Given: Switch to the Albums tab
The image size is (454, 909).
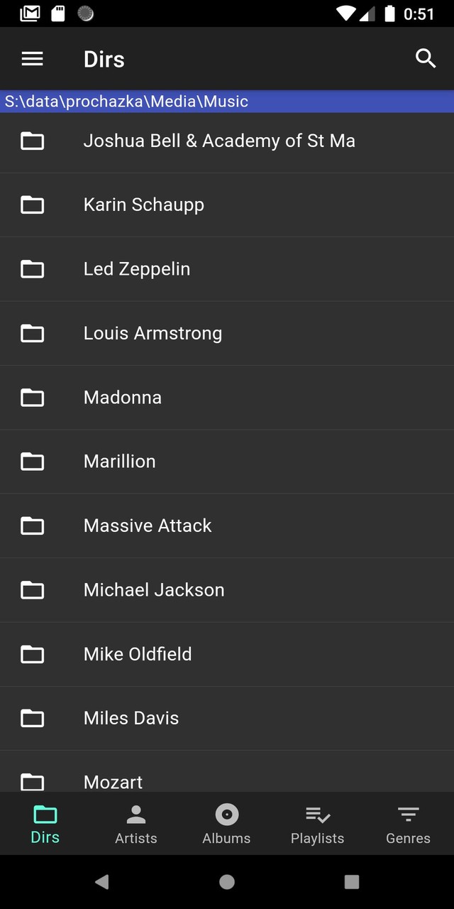Looking at the screenshot, I should (x=227, y=824).
